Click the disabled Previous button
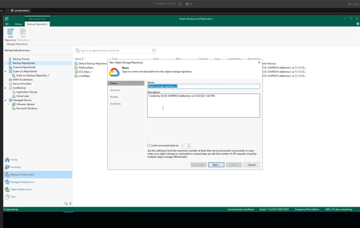This screenshot has height=228, width=360. 199,165
